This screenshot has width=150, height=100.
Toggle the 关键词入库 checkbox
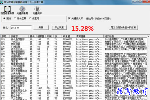click(x=75, y=19)
